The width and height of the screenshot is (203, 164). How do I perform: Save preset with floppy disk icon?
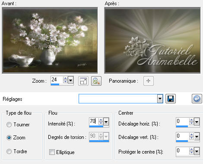tap(171, 99)
